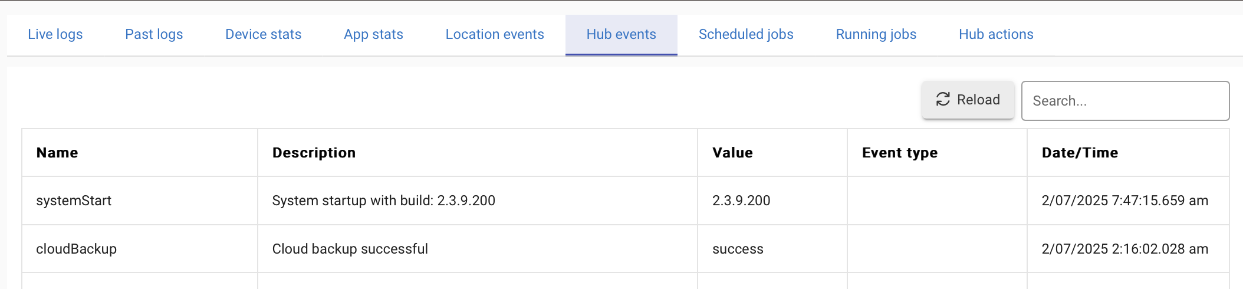Click the Cloud backup successful description
The height and width of the screenshot is (289, 1243).
[x=350, y=249]
